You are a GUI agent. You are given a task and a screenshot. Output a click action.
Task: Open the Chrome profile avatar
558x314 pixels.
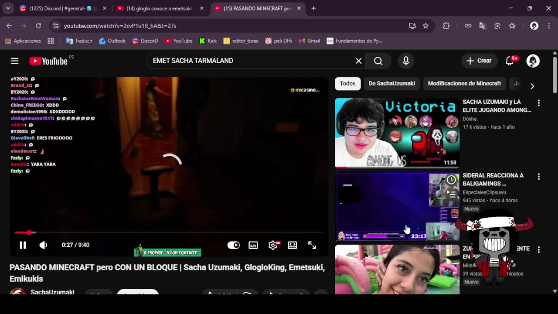coord(534,26)
